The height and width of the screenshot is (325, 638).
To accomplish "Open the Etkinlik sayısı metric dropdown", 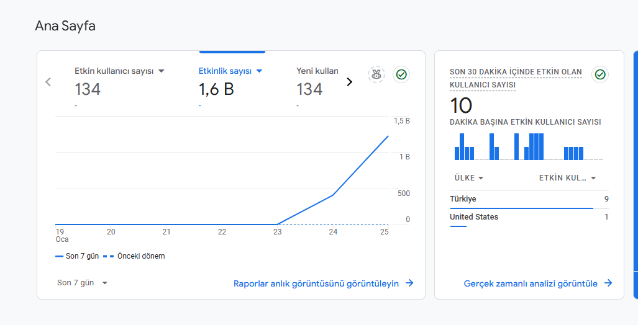I will coord(259,71).
